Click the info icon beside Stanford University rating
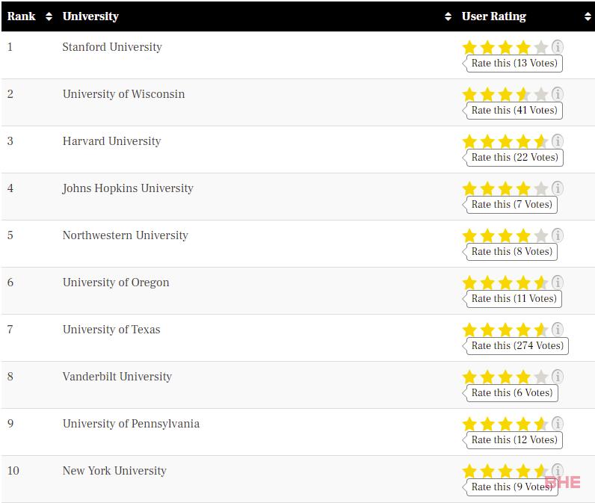 tap(557, 47)
